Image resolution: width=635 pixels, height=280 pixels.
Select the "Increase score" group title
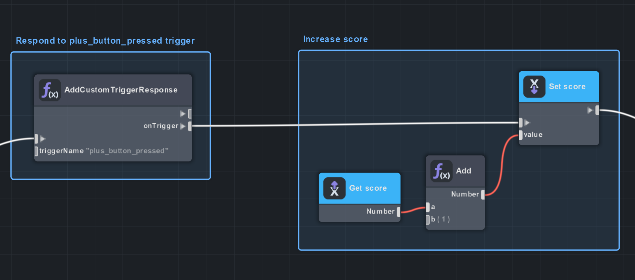(335, 39)
